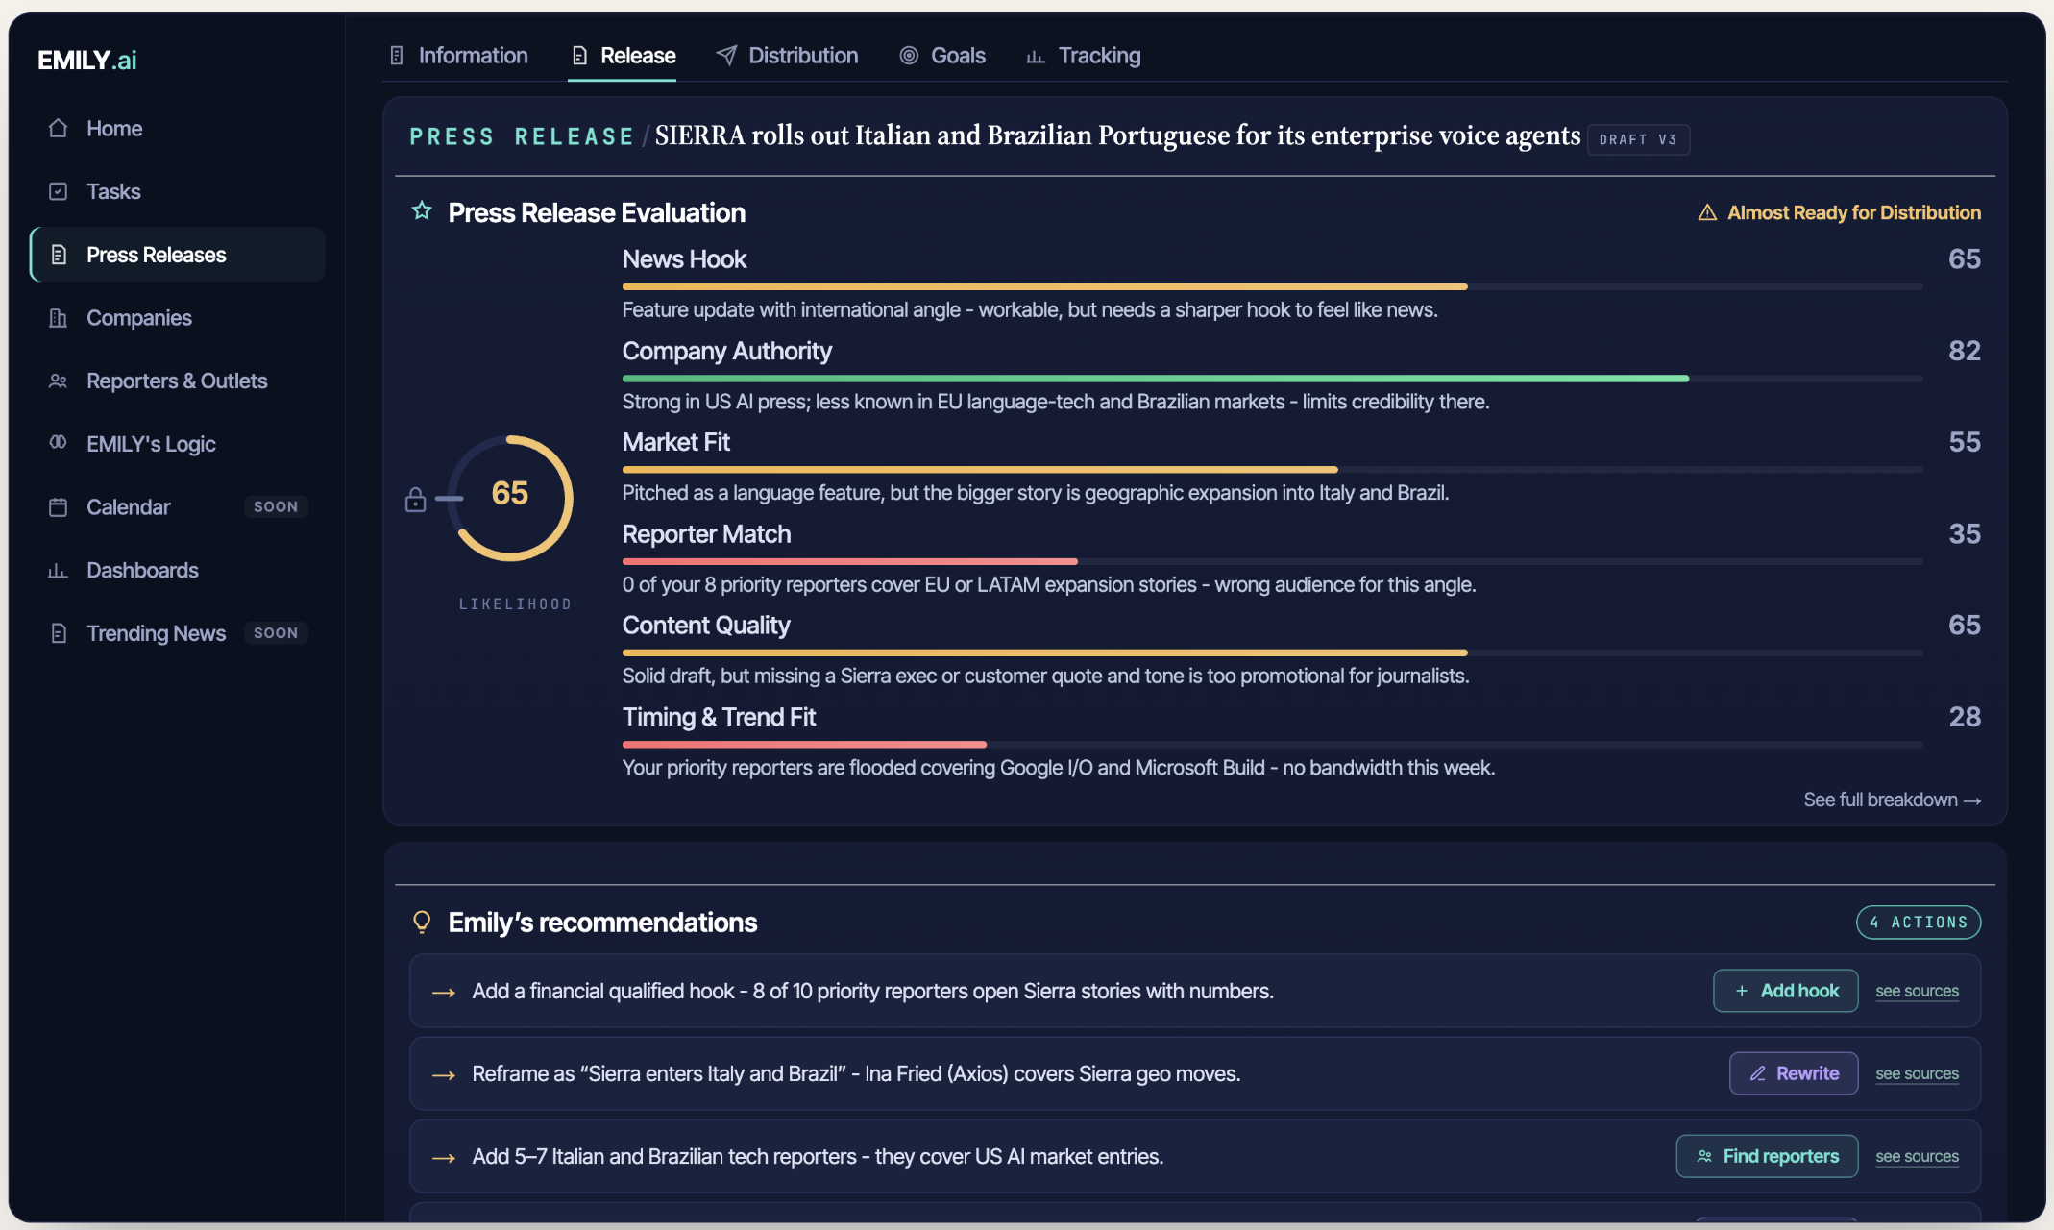
Task: Click the Distribution paper-plane icon
Action: click(726, 56)
